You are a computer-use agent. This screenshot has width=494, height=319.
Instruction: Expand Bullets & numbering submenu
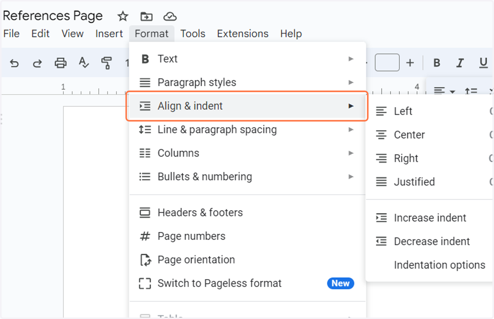point(247,177)
